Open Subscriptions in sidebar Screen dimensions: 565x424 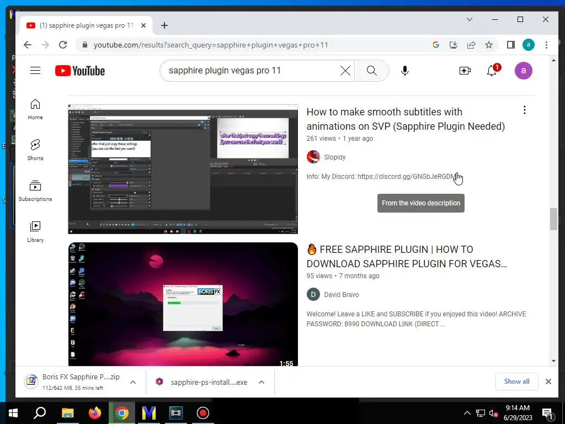(35, 191)
